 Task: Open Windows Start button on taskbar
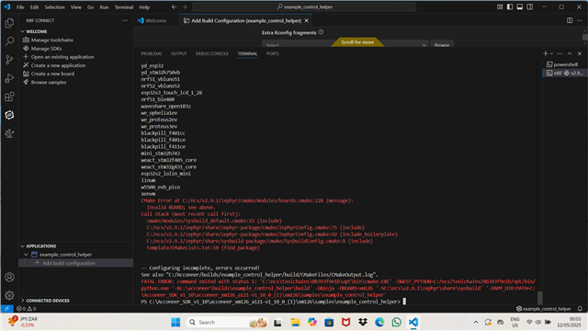(x=175, y=322)
